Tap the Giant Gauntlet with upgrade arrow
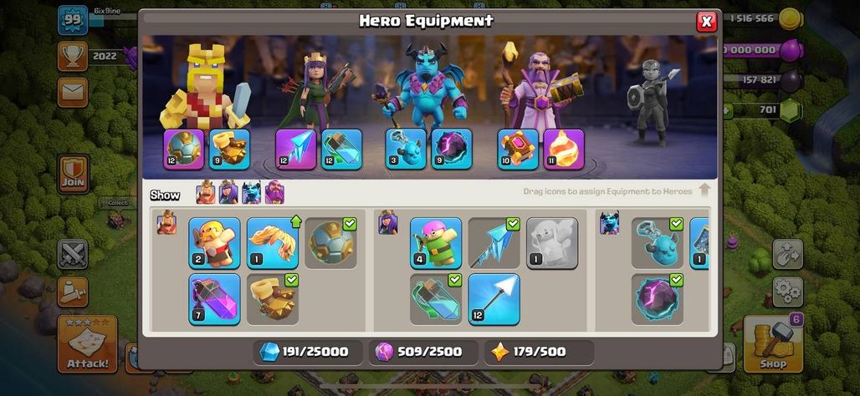The image size is (860, 396). point(273,242)
